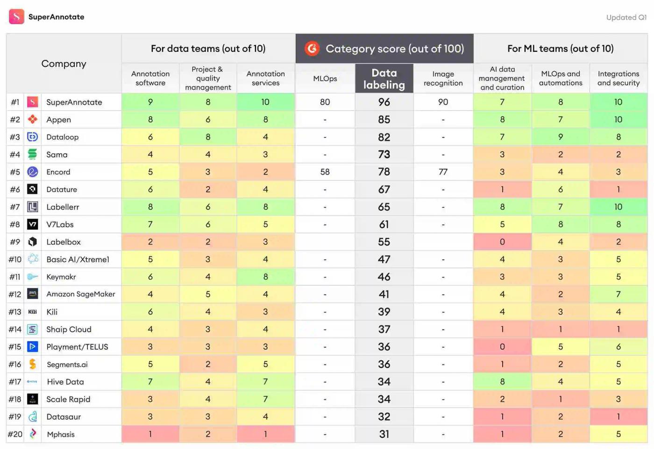Click the Labelbox logo icon
Image resolution: width=654 pixels, height=449 pixels.
click(x=32, y=242)
